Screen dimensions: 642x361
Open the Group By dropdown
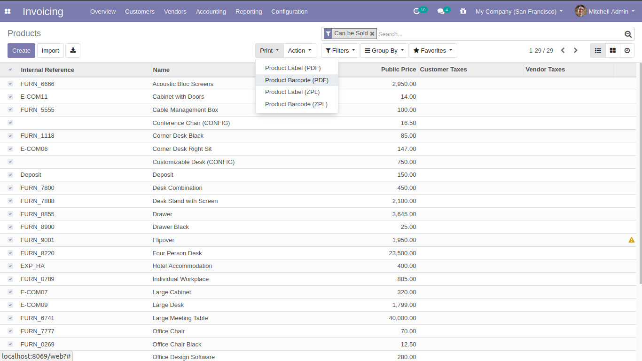tap(384, 51)
